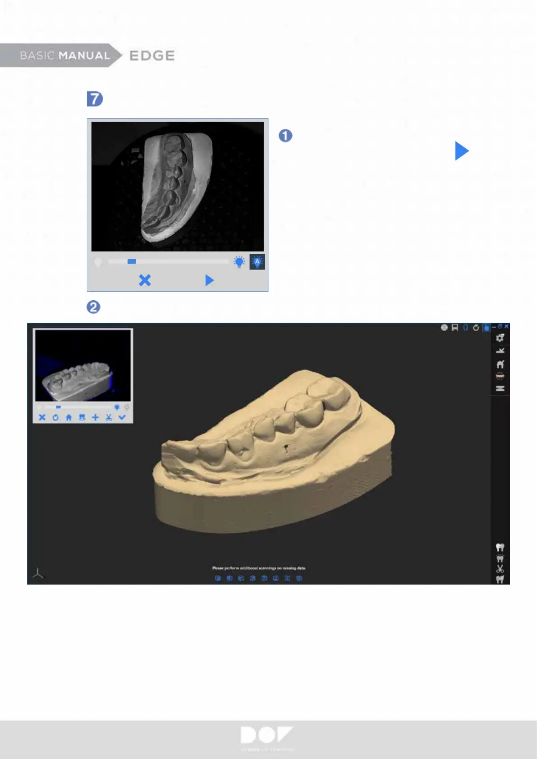Viewport: 537px width, 759px height.
Task: Toggle the blue hand pointer tool in top toolbar
Action: click(x=486, y=328)
